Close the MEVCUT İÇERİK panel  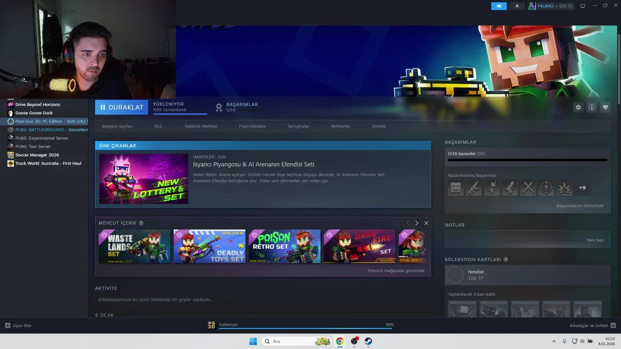pos(426,223)
